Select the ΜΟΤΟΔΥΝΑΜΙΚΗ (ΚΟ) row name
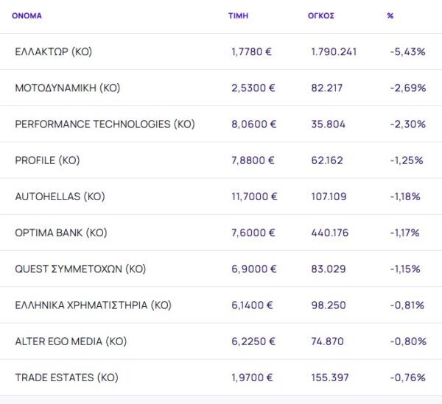Image resolution: width=442 pixels, height=404 pixels. [67, 88]
